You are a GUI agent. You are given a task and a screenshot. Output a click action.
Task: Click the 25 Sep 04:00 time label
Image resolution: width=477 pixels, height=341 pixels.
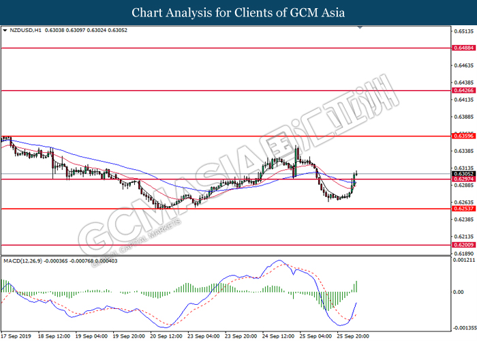316,336
